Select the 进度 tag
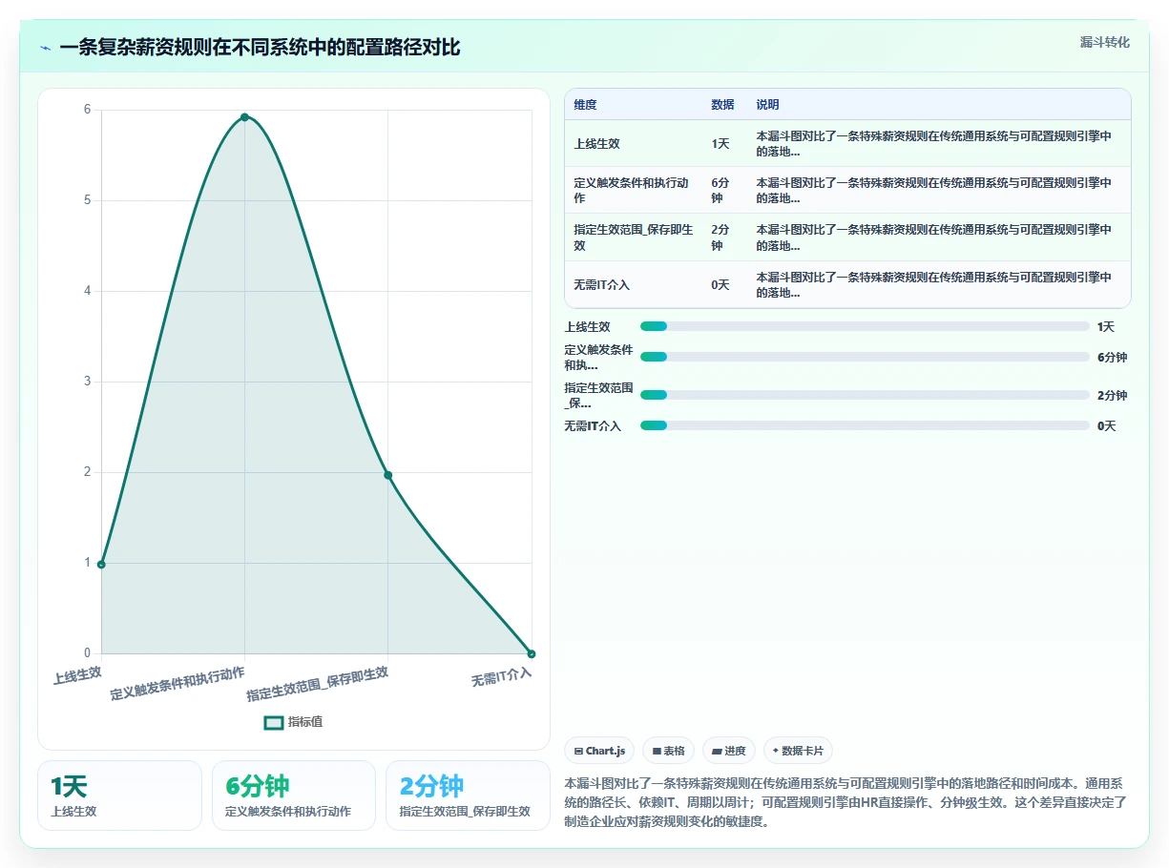The width and height of the screenshot is (1169, 868). (x=729, y=751)
